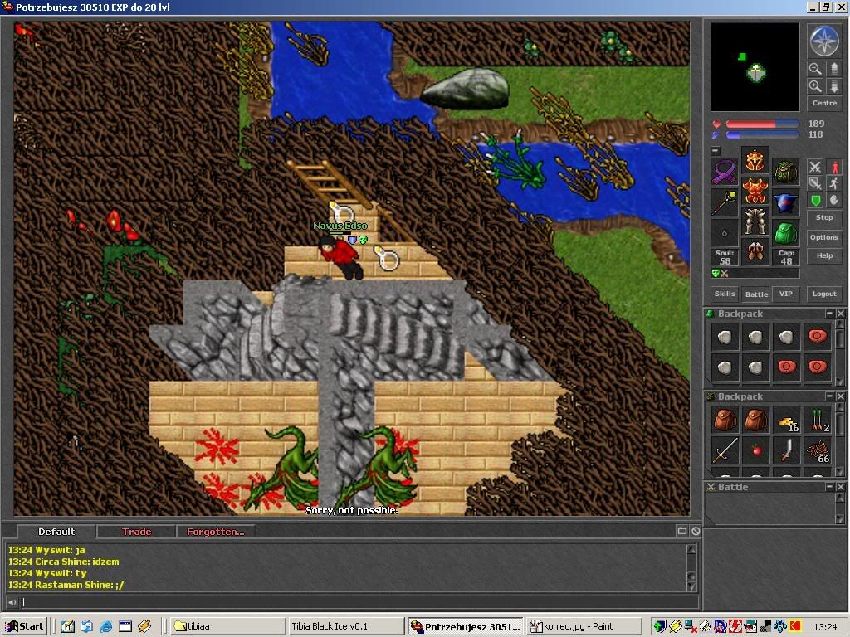
Task: Open the VIP list
Action: coord(786,294)
